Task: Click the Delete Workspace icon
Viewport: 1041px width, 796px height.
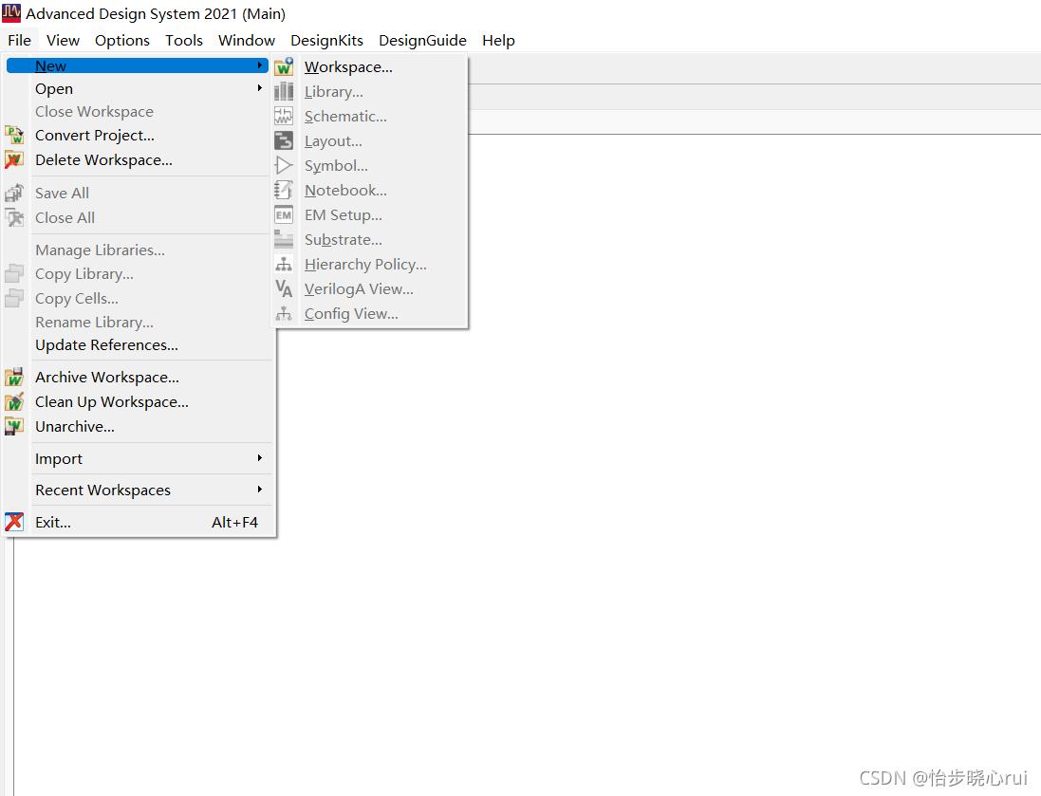Action: (x=14, y=159)
